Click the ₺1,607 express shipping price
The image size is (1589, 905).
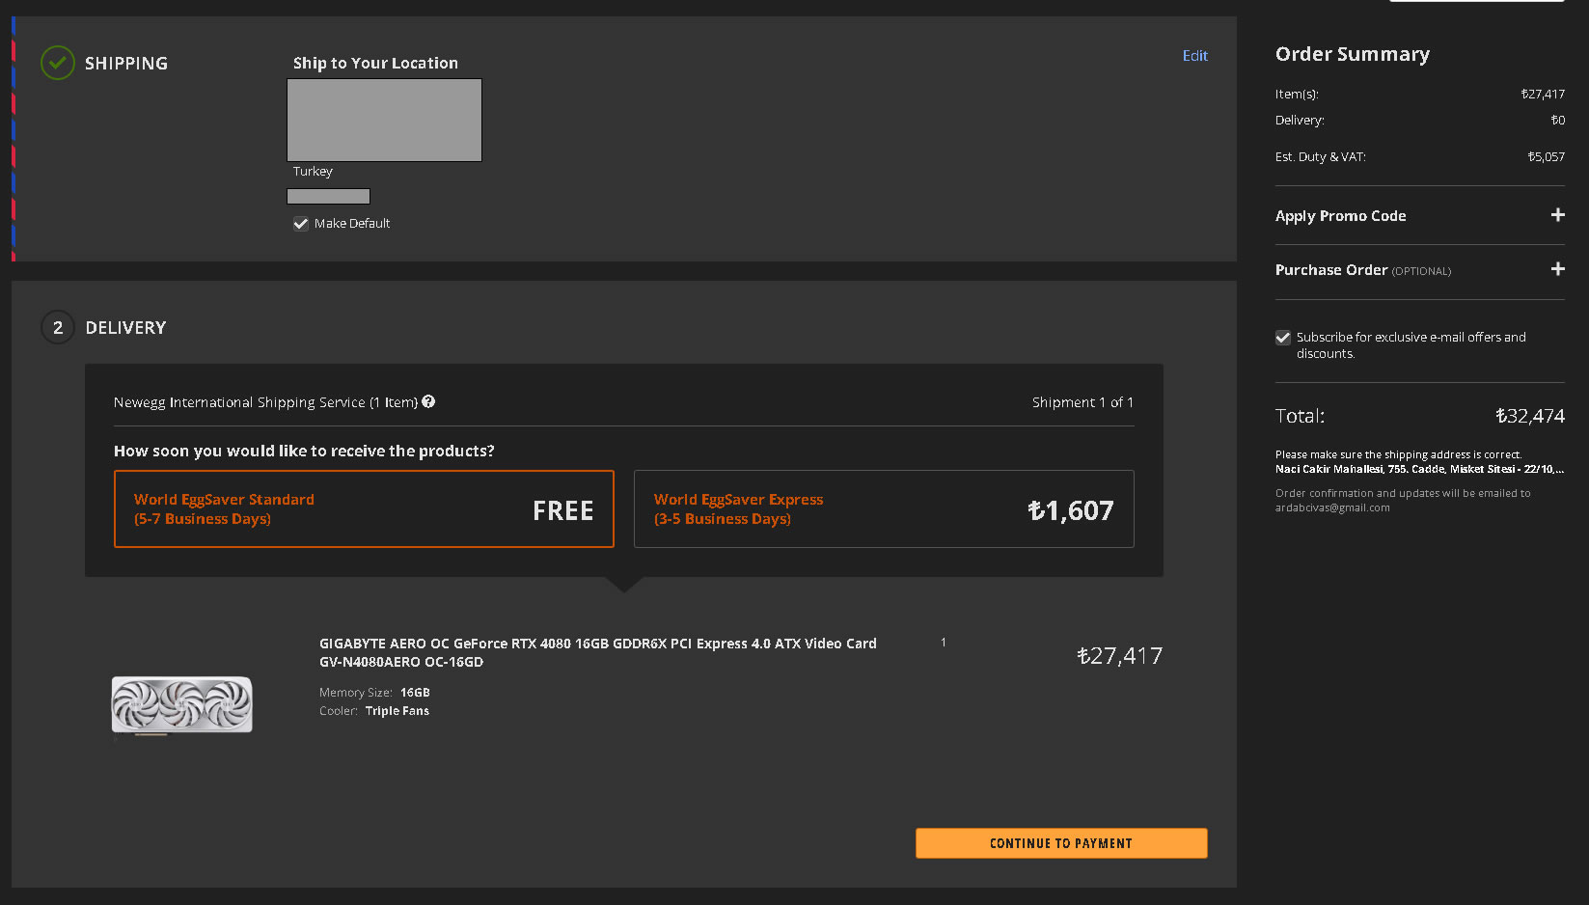coord(1070,510)
